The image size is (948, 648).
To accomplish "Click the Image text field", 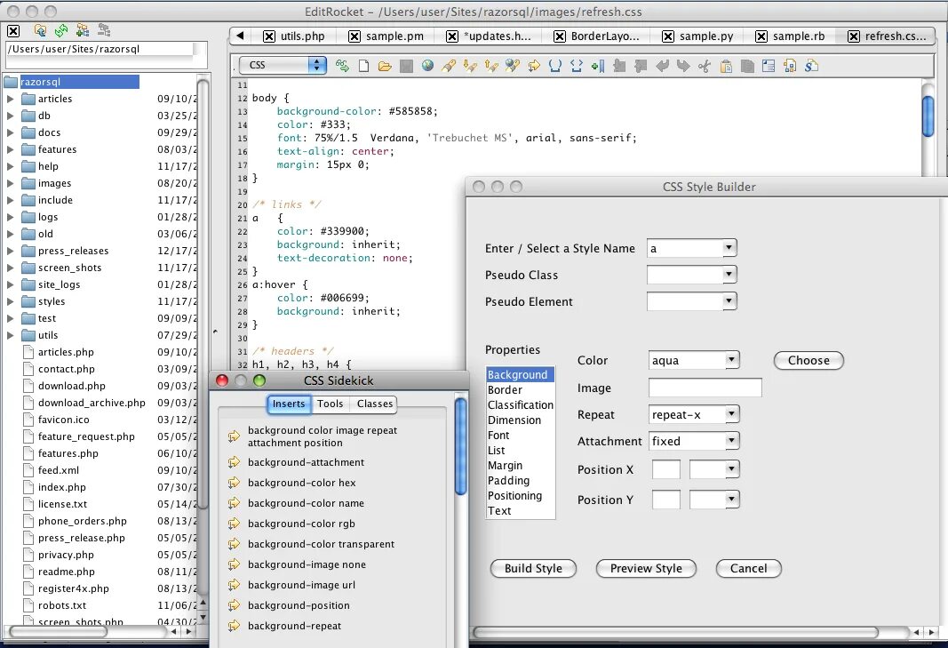I will 705,388.
